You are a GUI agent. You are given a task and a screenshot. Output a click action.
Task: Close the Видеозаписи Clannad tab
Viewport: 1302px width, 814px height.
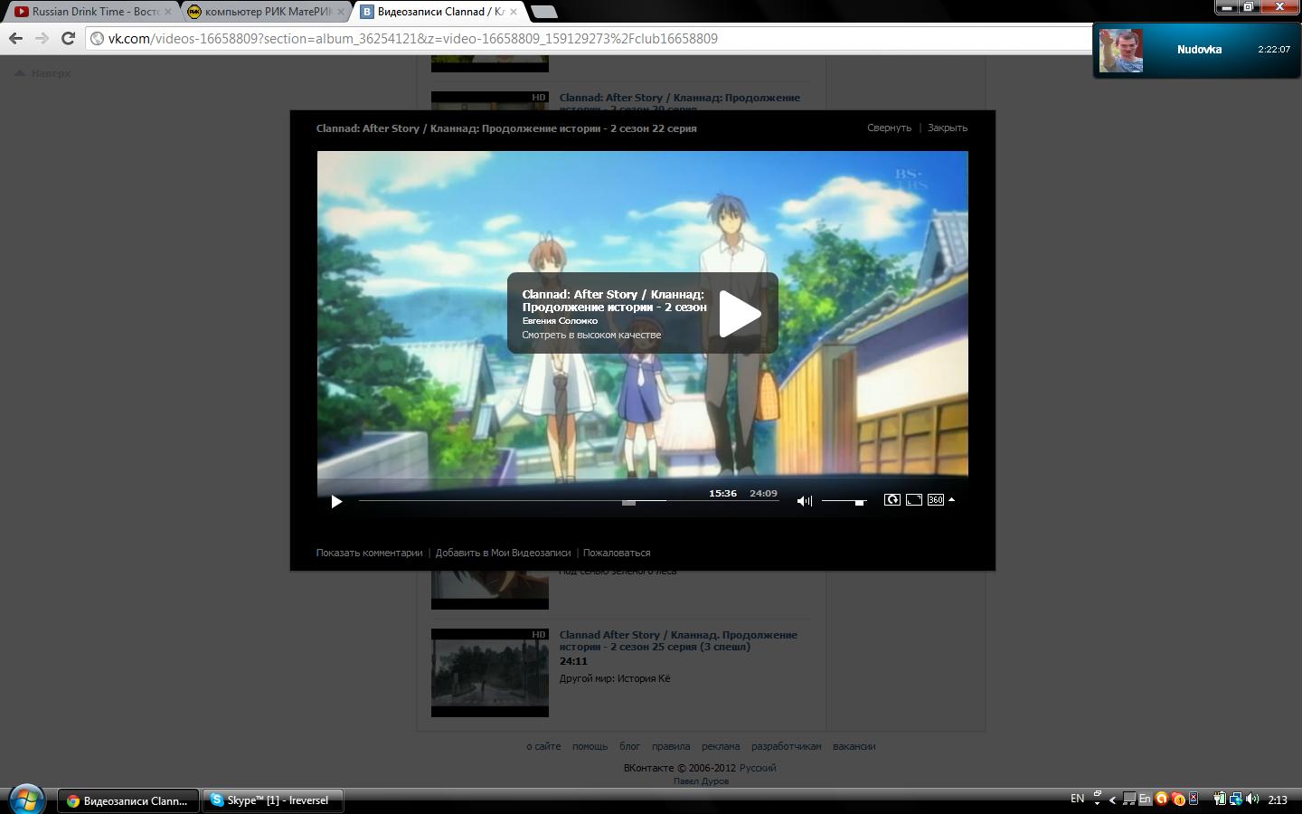514,12
